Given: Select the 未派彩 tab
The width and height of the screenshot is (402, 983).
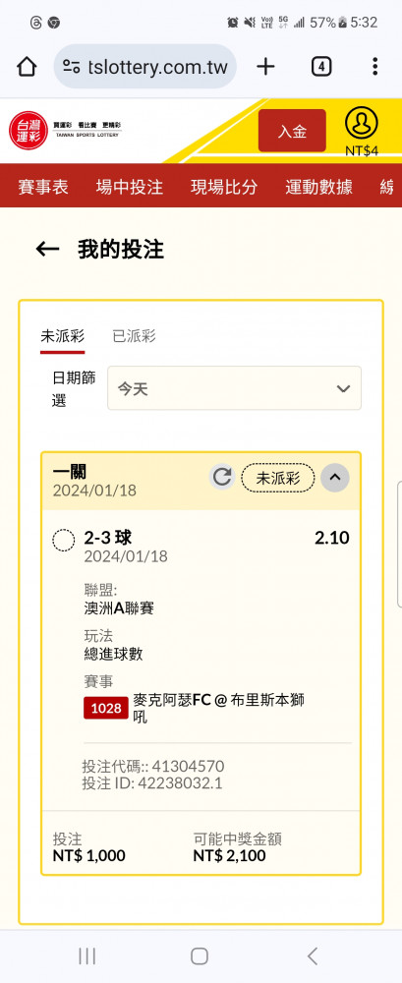Looking at the screenshot, I should pyautogui.click(x=63, y=336).
